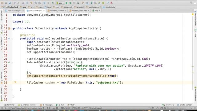Viewport: 197px width, 111px height.
Task: Close the SubActivity.java tab
Action: tap(44, 11)
